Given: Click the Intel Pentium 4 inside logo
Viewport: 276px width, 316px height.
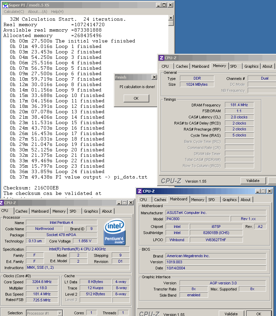Looking at the screenshot, I should (x=114, y=232).
